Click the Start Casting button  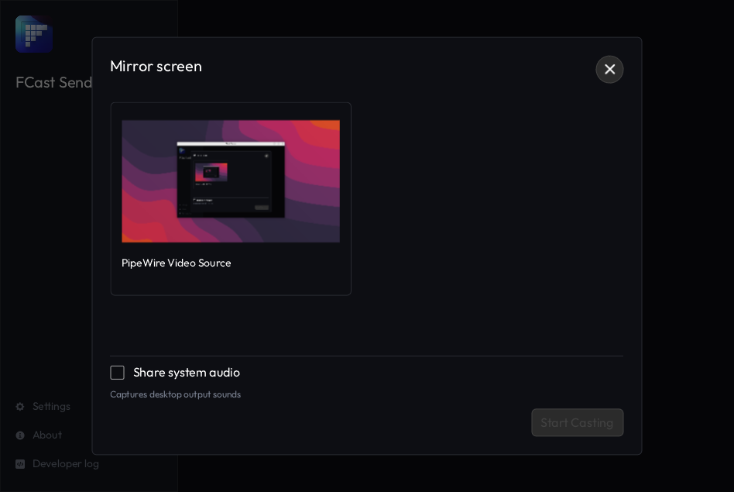point(577,422)
